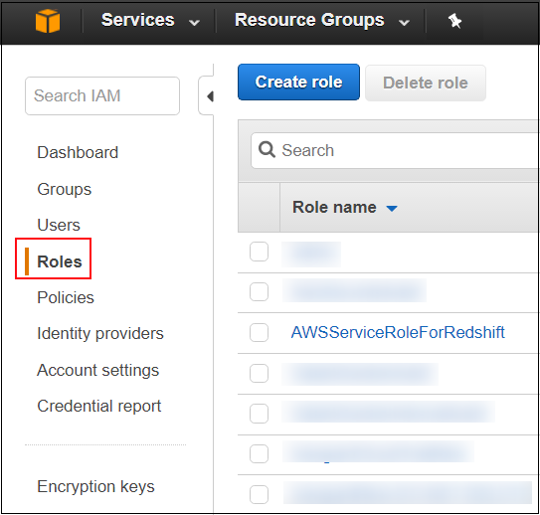Viewport: 540px width, 515px height.
Task: Sort by Role name column arrow
Action: (392, 208)
